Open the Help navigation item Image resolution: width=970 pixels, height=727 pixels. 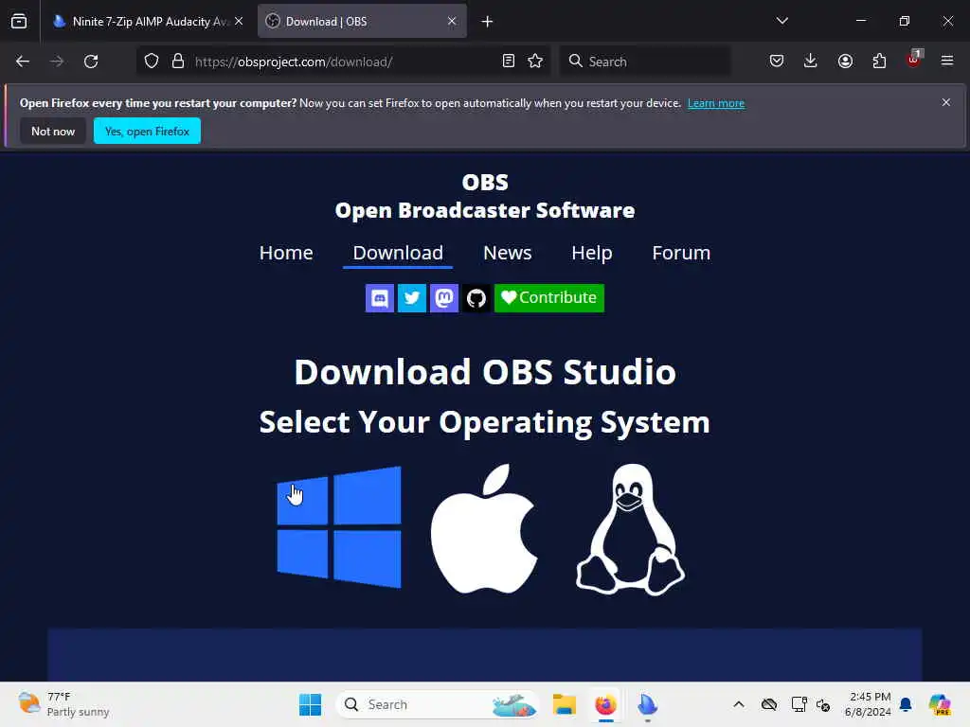592,253
